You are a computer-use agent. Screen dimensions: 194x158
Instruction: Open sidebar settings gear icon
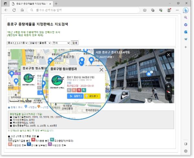(186, 151)
